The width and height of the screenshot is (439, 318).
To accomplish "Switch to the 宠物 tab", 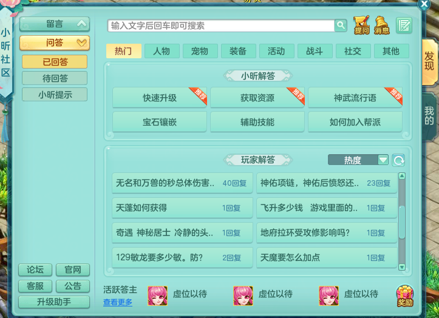I will (x=200, y=51).
